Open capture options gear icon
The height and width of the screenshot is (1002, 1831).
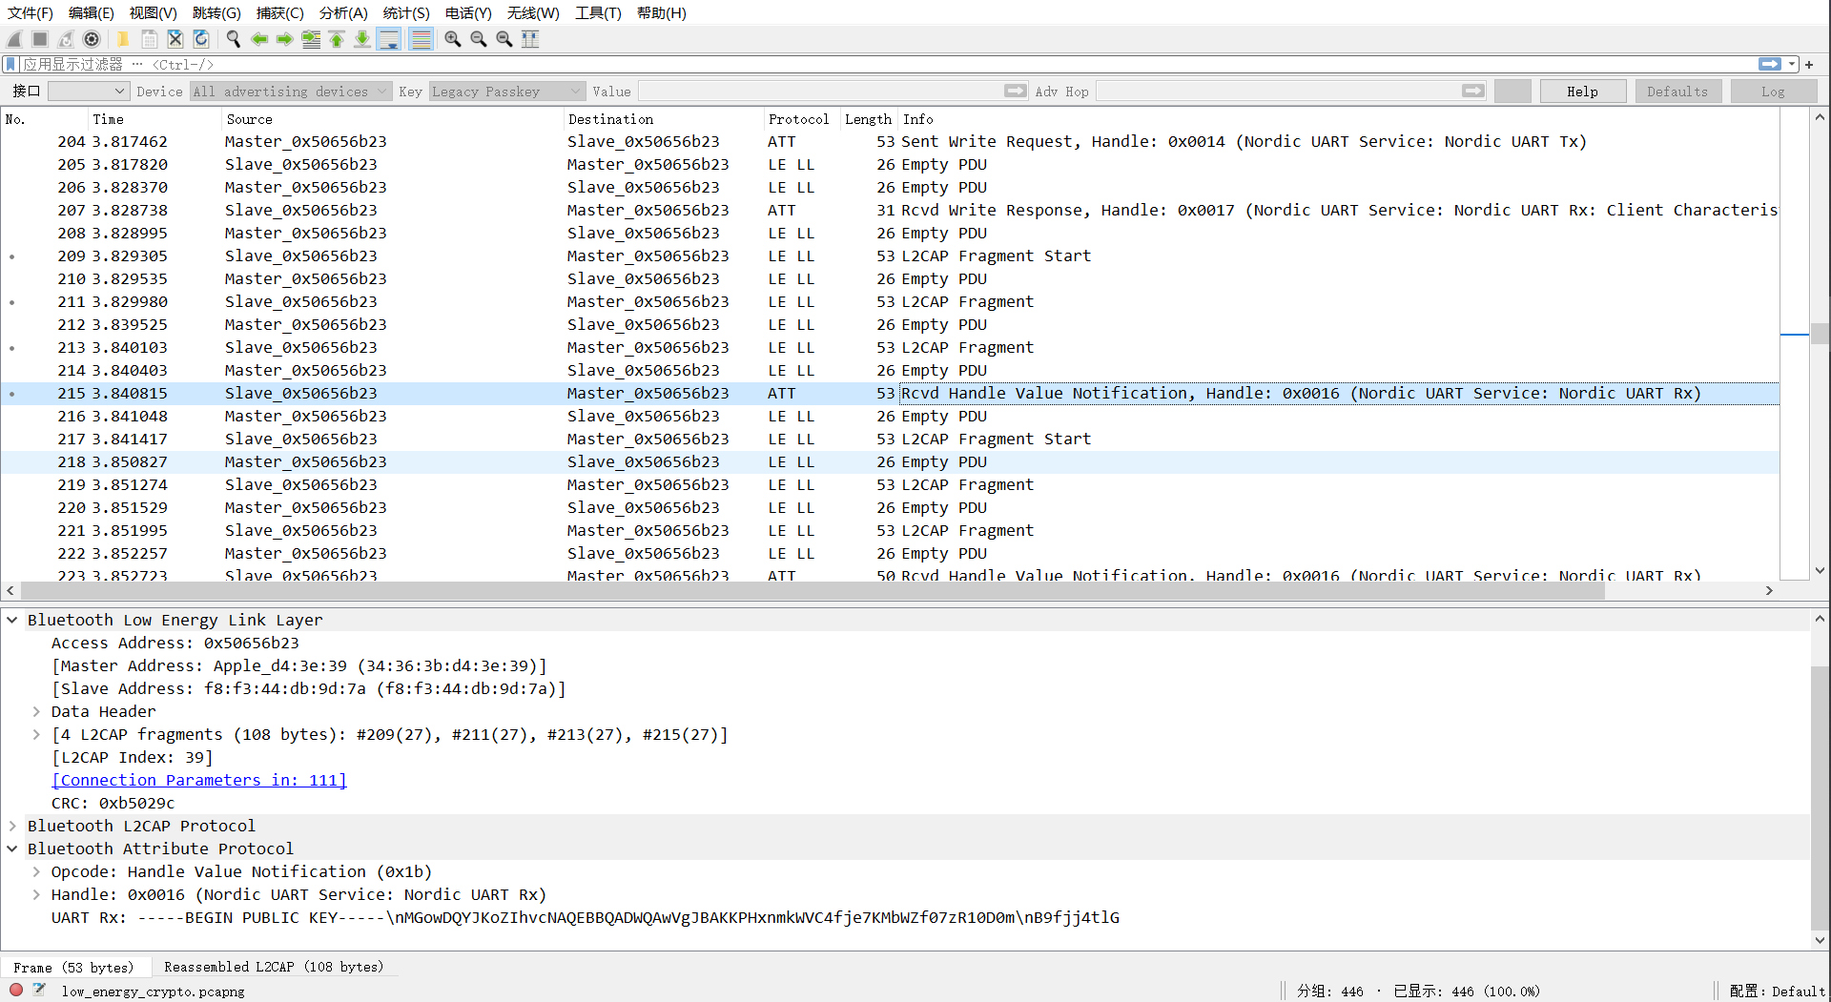point(92,39)
